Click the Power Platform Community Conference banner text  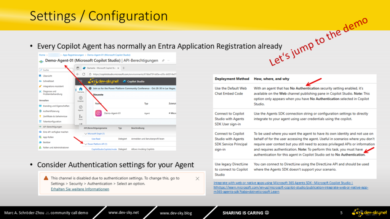tap(134, 88)
